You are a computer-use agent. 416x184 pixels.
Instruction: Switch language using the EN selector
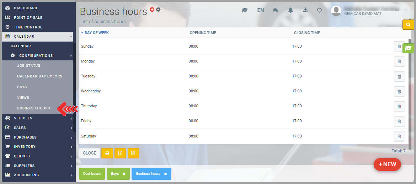coord(261,10)
